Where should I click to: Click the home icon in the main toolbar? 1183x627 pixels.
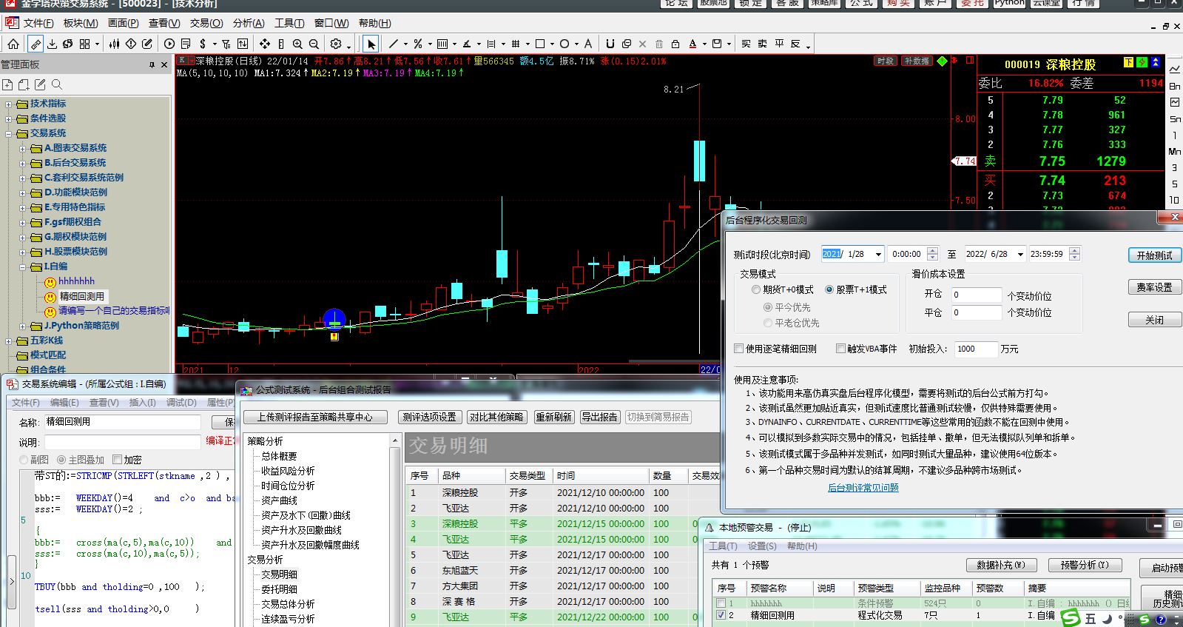pyautogui.click(x=13, y=44)
